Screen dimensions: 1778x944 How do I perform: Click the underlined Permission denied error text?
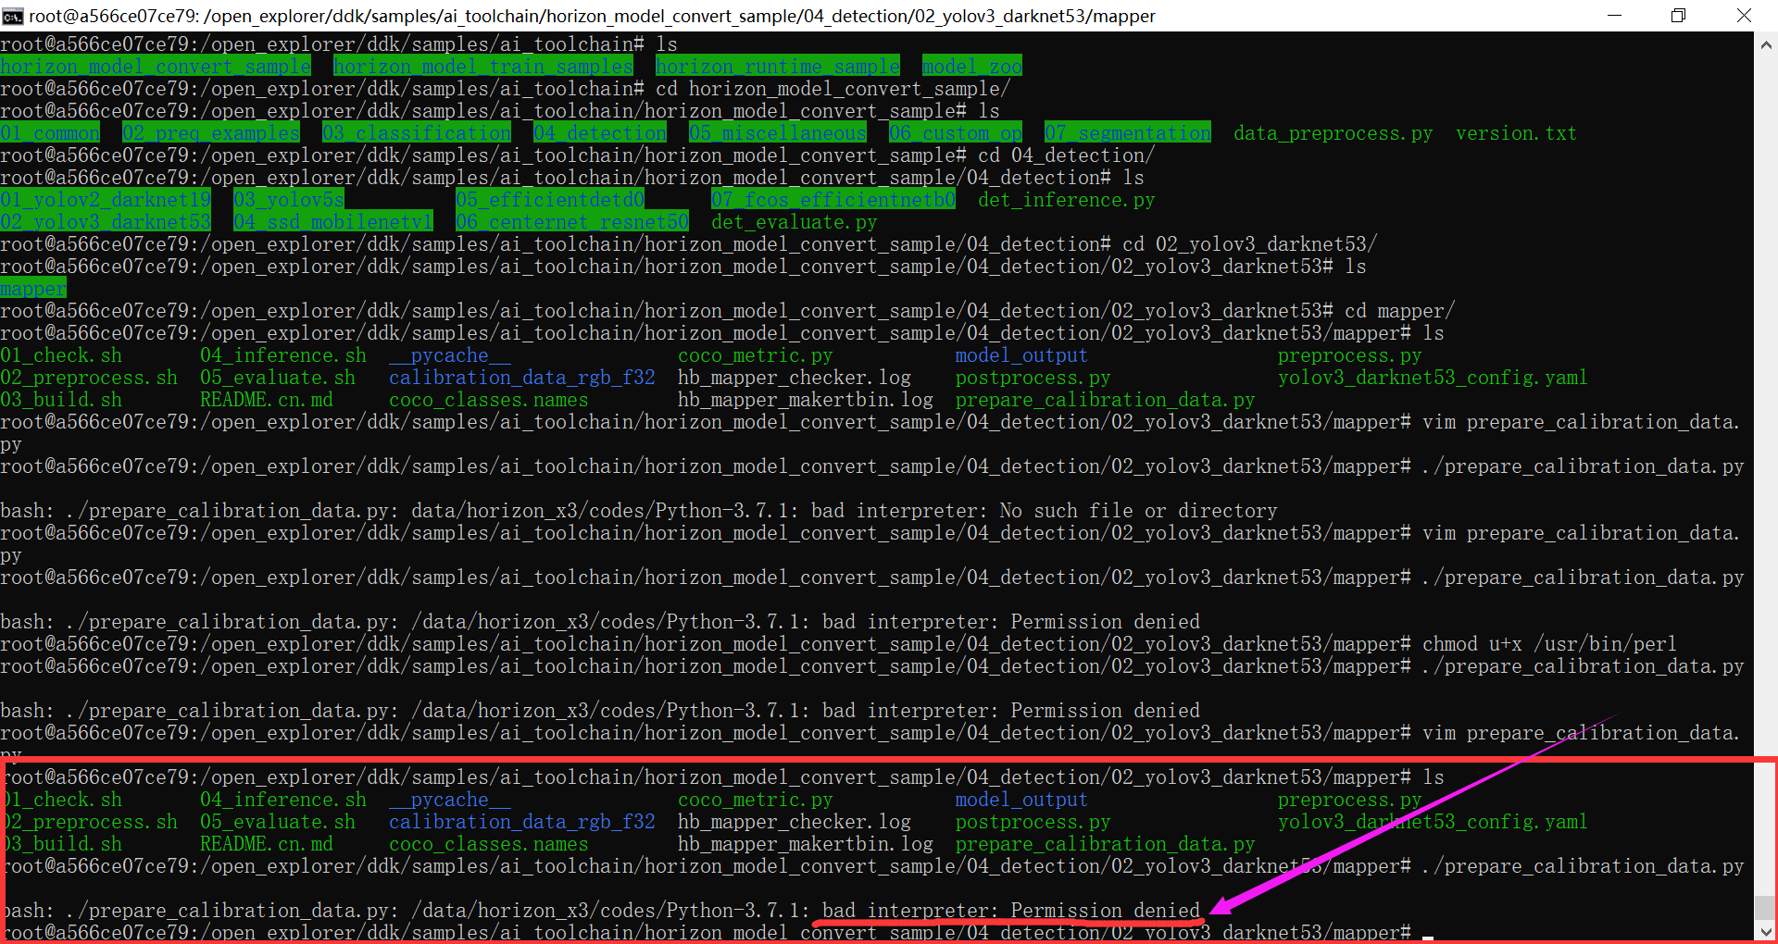[1104, 911]
